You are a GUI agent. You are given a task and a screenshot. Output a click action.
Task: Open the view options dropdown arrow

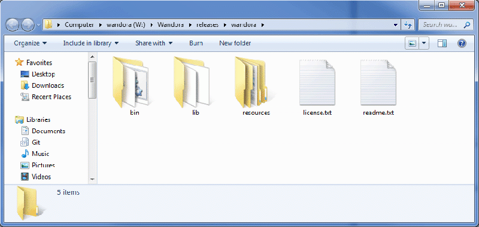tap(423, 43)
